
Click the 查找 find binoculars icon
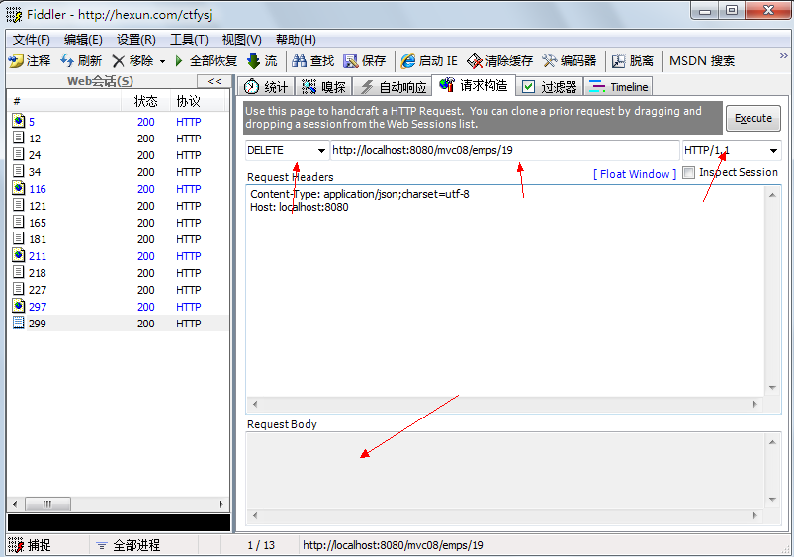(300, 61)
